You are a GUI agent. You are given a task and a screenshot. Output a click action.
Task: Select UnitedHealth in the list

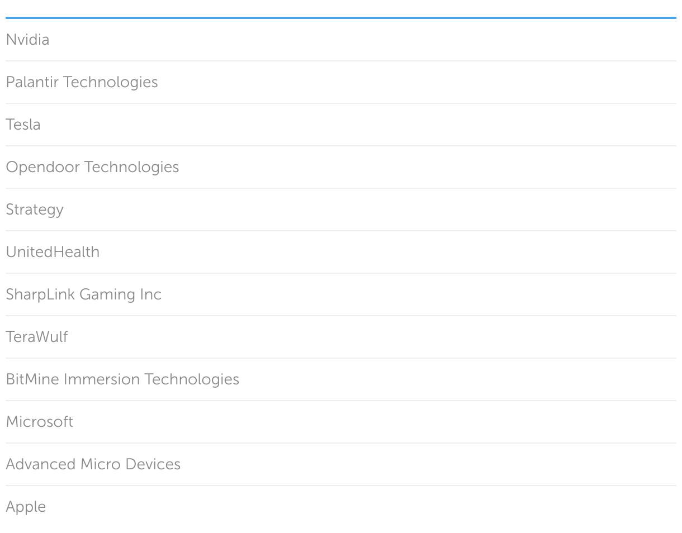pos(53,252)
